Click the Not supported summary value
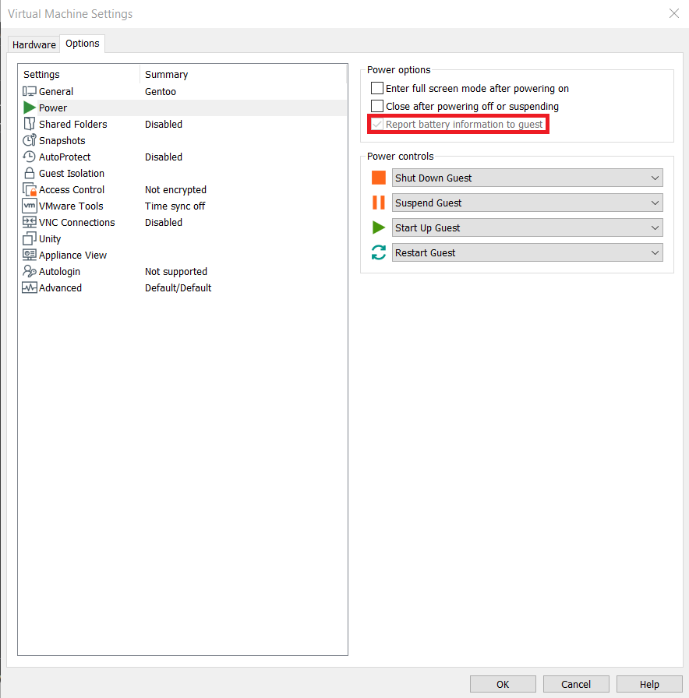This screenshot has height=698, width=689. (x=176, y=272)
